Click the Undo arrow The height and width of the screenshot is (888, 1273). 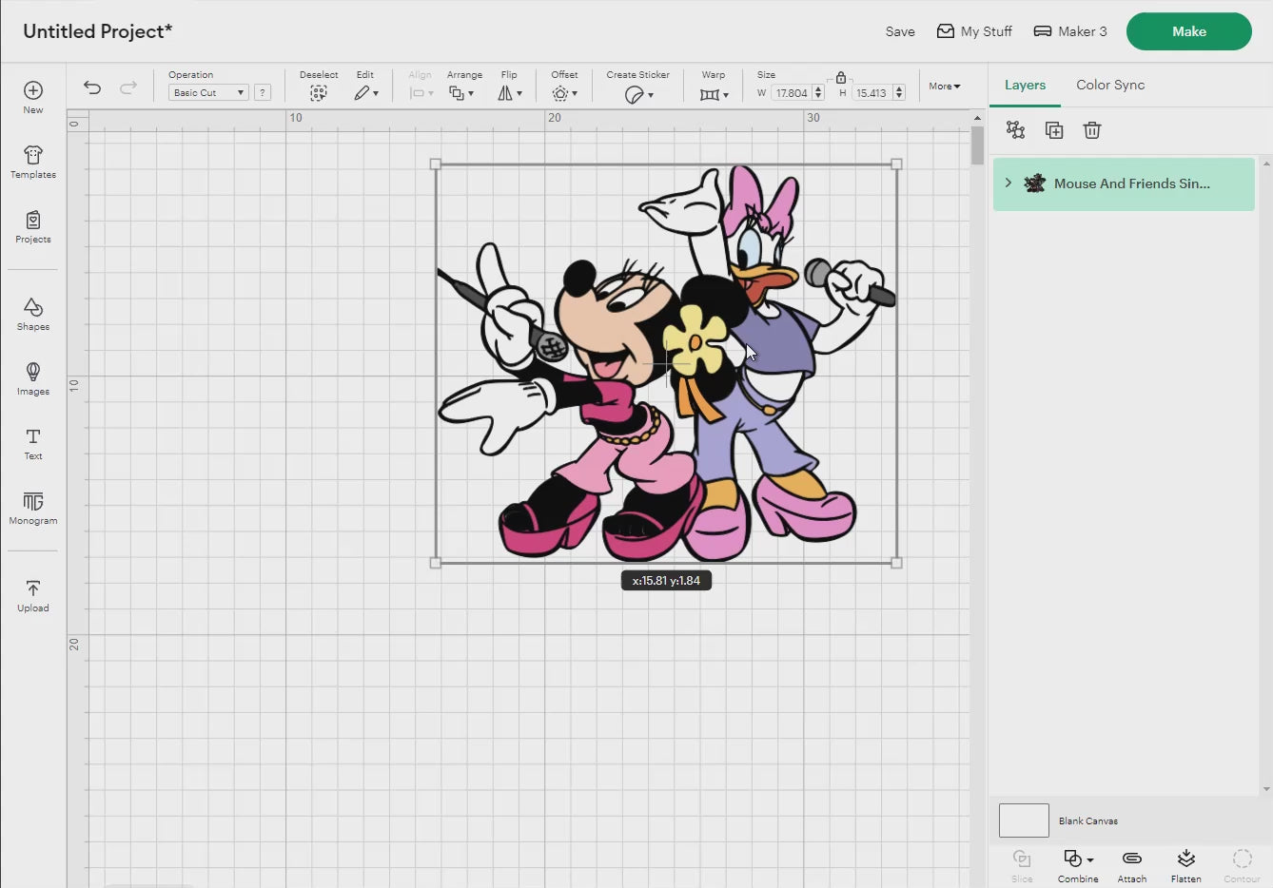92,87
